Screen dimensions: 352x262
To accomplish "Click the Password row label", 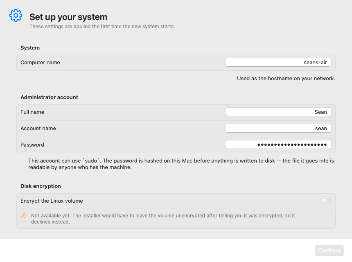I will pyautogui.click(x=32, y=145).
